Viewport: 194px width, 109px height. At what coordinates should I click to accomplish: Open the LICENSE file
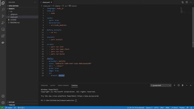pos(22,20)
